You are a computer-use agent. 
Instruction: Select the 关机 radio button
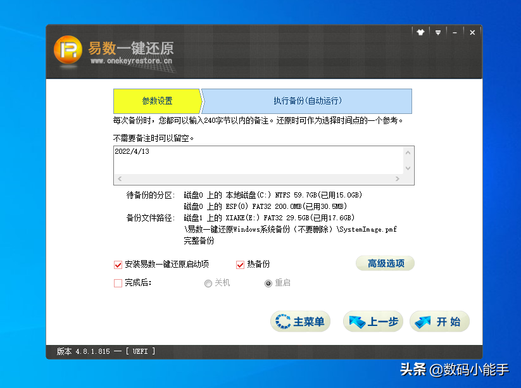208,284
